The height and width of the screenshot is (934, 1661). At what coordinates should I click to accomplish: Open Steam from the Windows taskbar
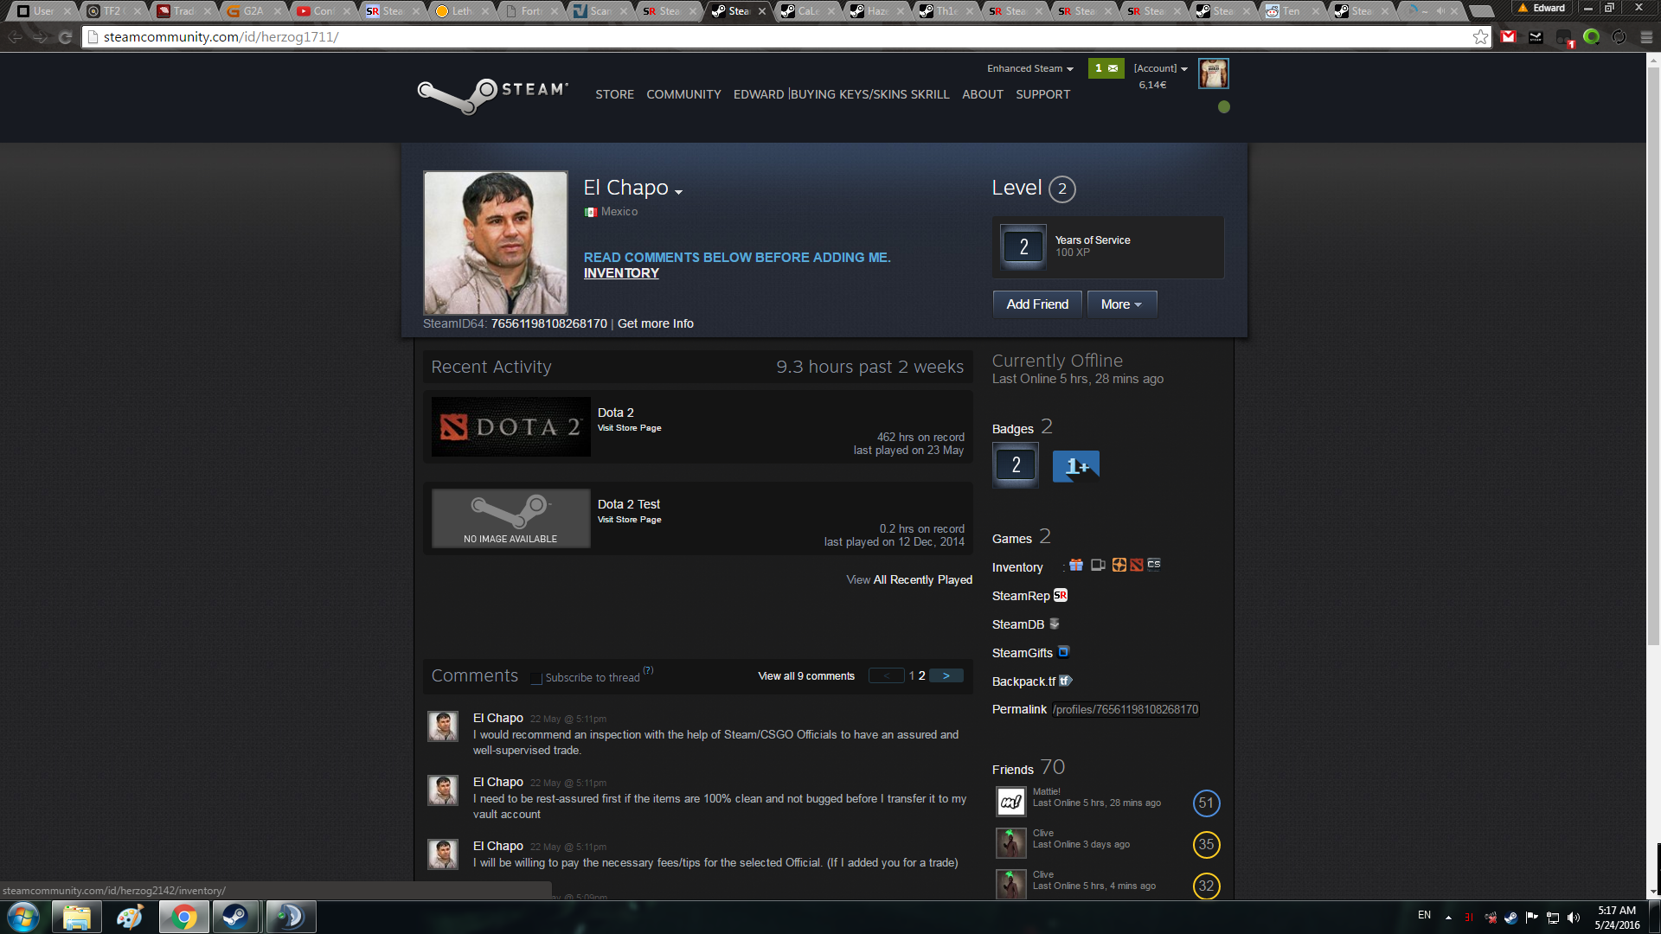[x=234, y=917]
